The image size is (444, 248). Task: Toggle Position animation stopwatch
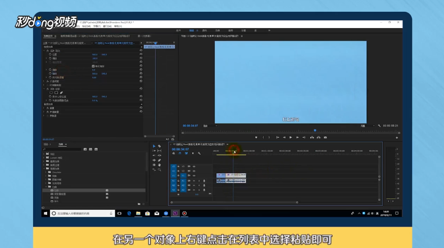pos(50,55)
